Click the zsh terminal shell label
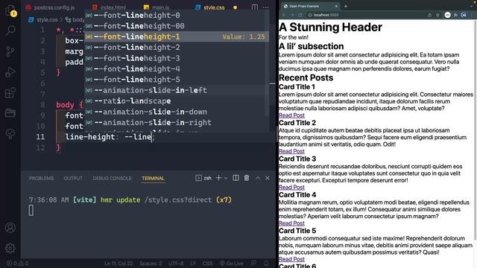 (207, 178)
